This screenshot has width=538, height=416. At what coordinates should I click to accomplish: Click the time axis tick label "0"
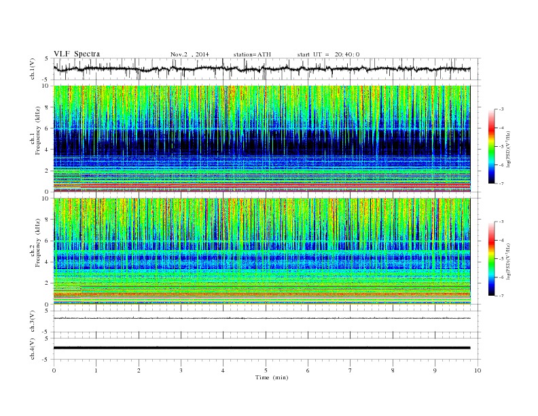(54, 370)
